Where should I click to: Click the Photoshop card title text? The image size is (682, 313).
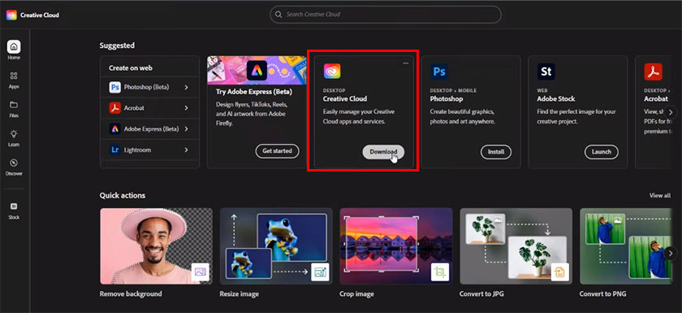pos(447,99)
